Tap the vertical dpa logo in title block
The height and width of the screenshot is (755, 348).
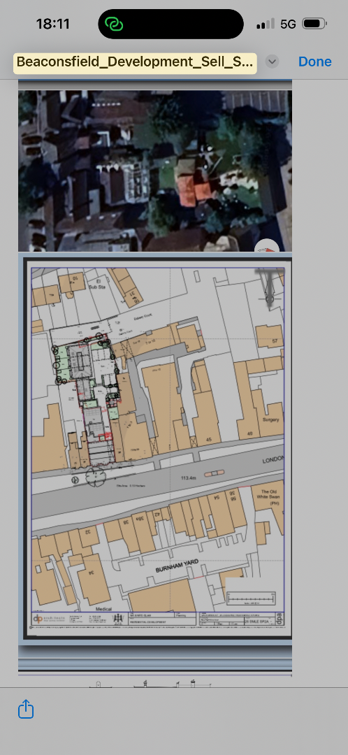click(x=280, y=618)
